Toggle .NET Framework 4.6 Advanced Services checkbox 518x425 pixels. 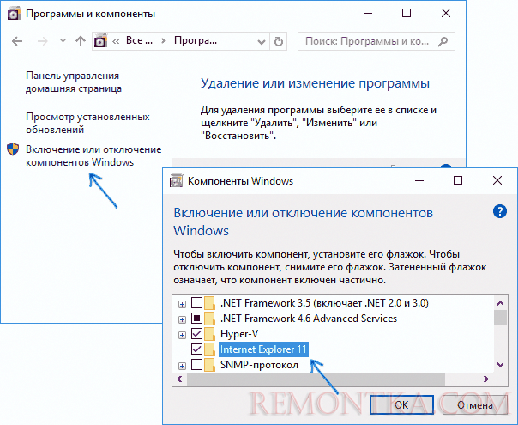197,319
